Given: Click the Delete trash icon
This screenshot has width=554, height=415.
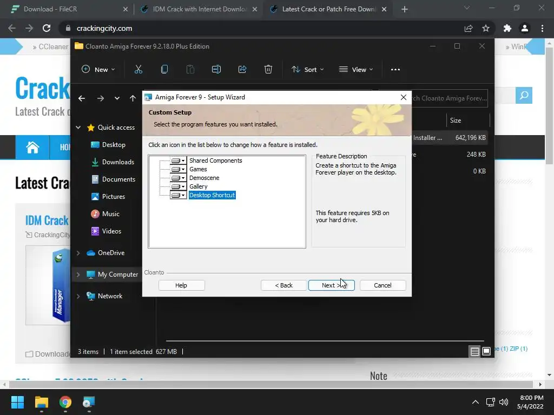Looking at the screenshot, I should (x=268, y=70).
